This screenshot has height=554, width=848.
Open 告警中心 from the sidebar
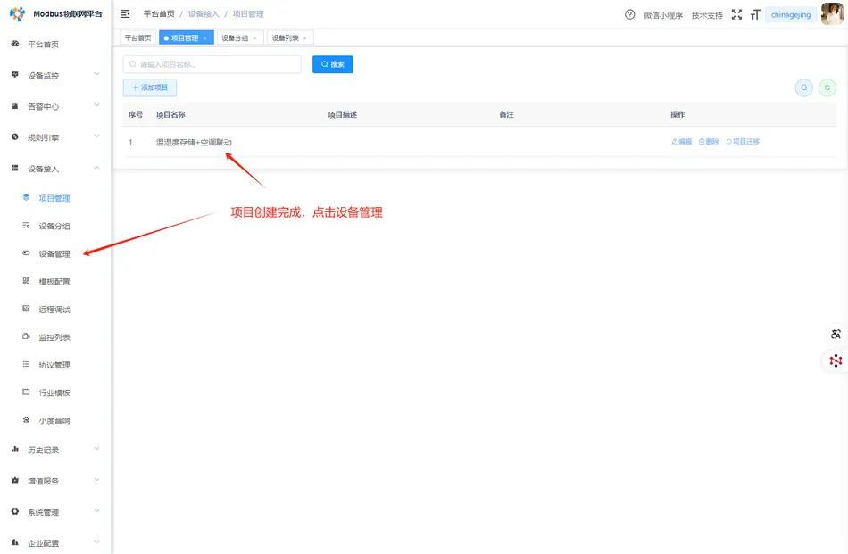pos(42,105)
